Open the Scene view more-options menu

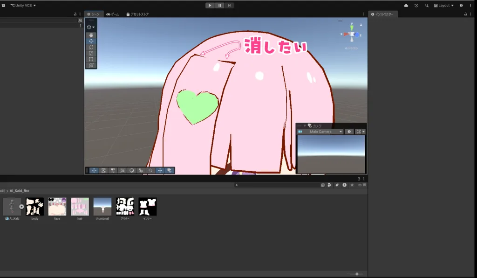point(363,14)
